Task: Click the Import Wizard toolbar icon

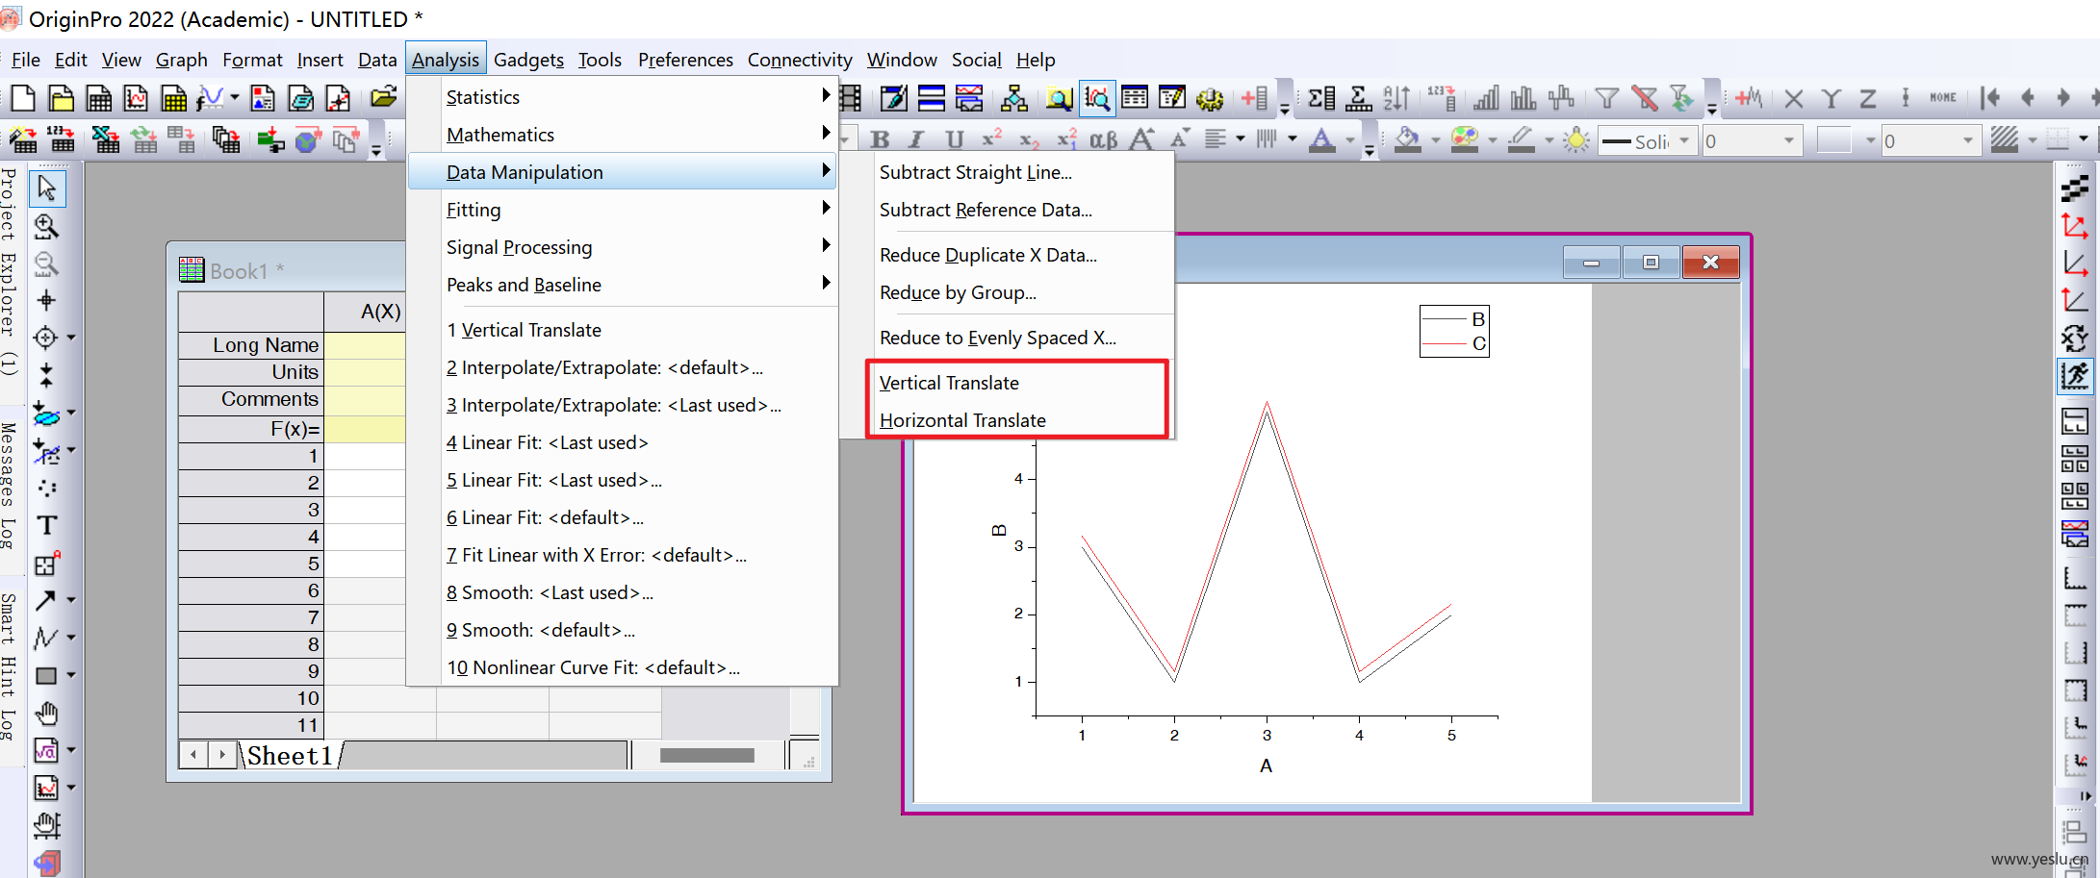Action: pyautogui.click(x=24, y=140)
